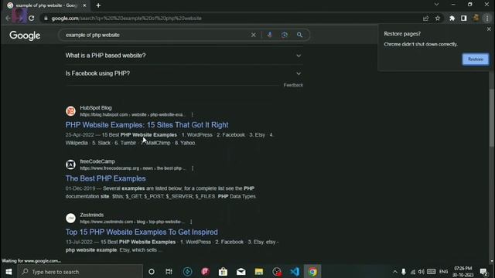Screen dimensions: 495x278
Task: Open the Chrome side panel icon
Action: tap(463, 19)
